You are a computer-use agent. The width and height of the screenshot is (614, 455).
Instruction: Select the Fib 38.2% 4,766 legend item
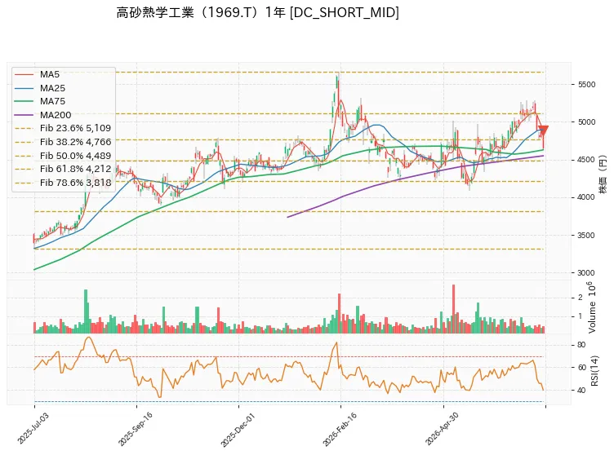(x=63, y=142)
